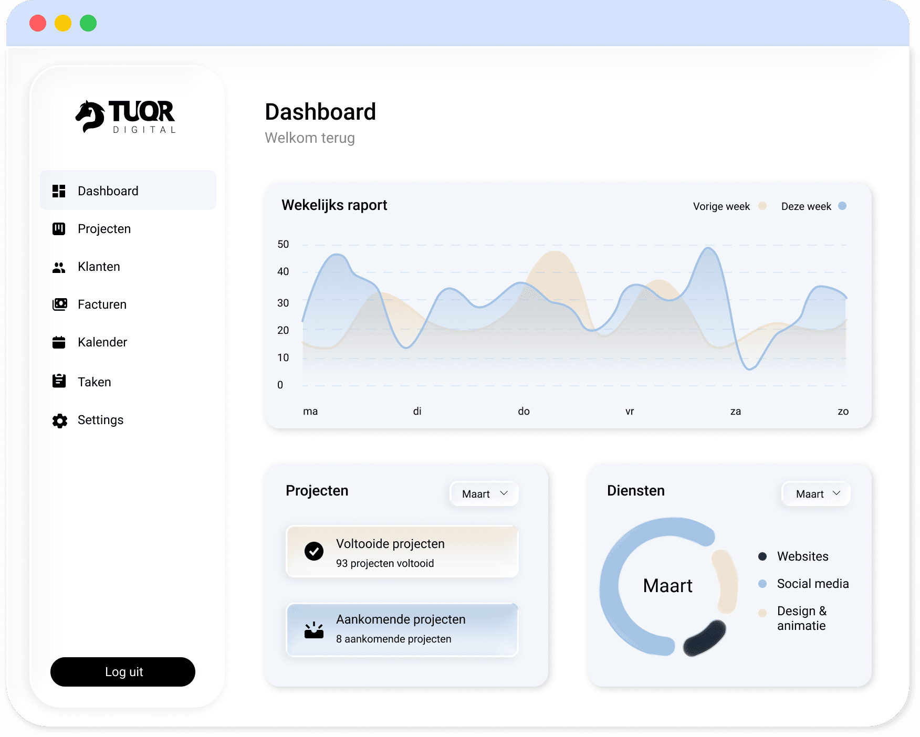Open Klanten via the people icon
Viewport: 920px width, 737px height.
click(59, 266)
